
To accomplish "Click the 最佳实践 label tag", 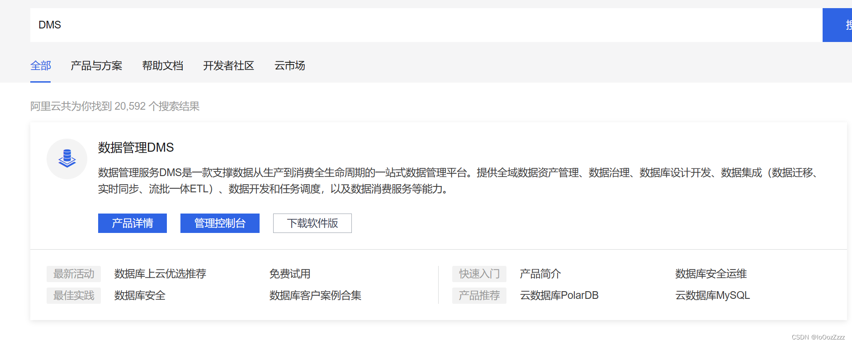I will 74,296.
